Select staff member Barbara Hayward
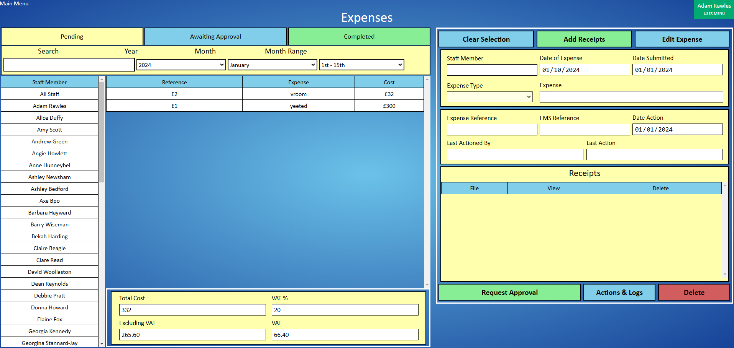This screenshot has height=348, width=734. 49,212
